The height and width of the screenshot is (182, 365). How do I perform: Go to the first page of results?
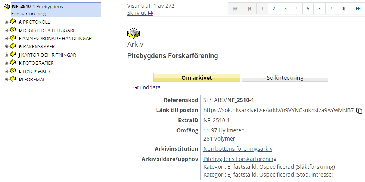pos(235,9)
